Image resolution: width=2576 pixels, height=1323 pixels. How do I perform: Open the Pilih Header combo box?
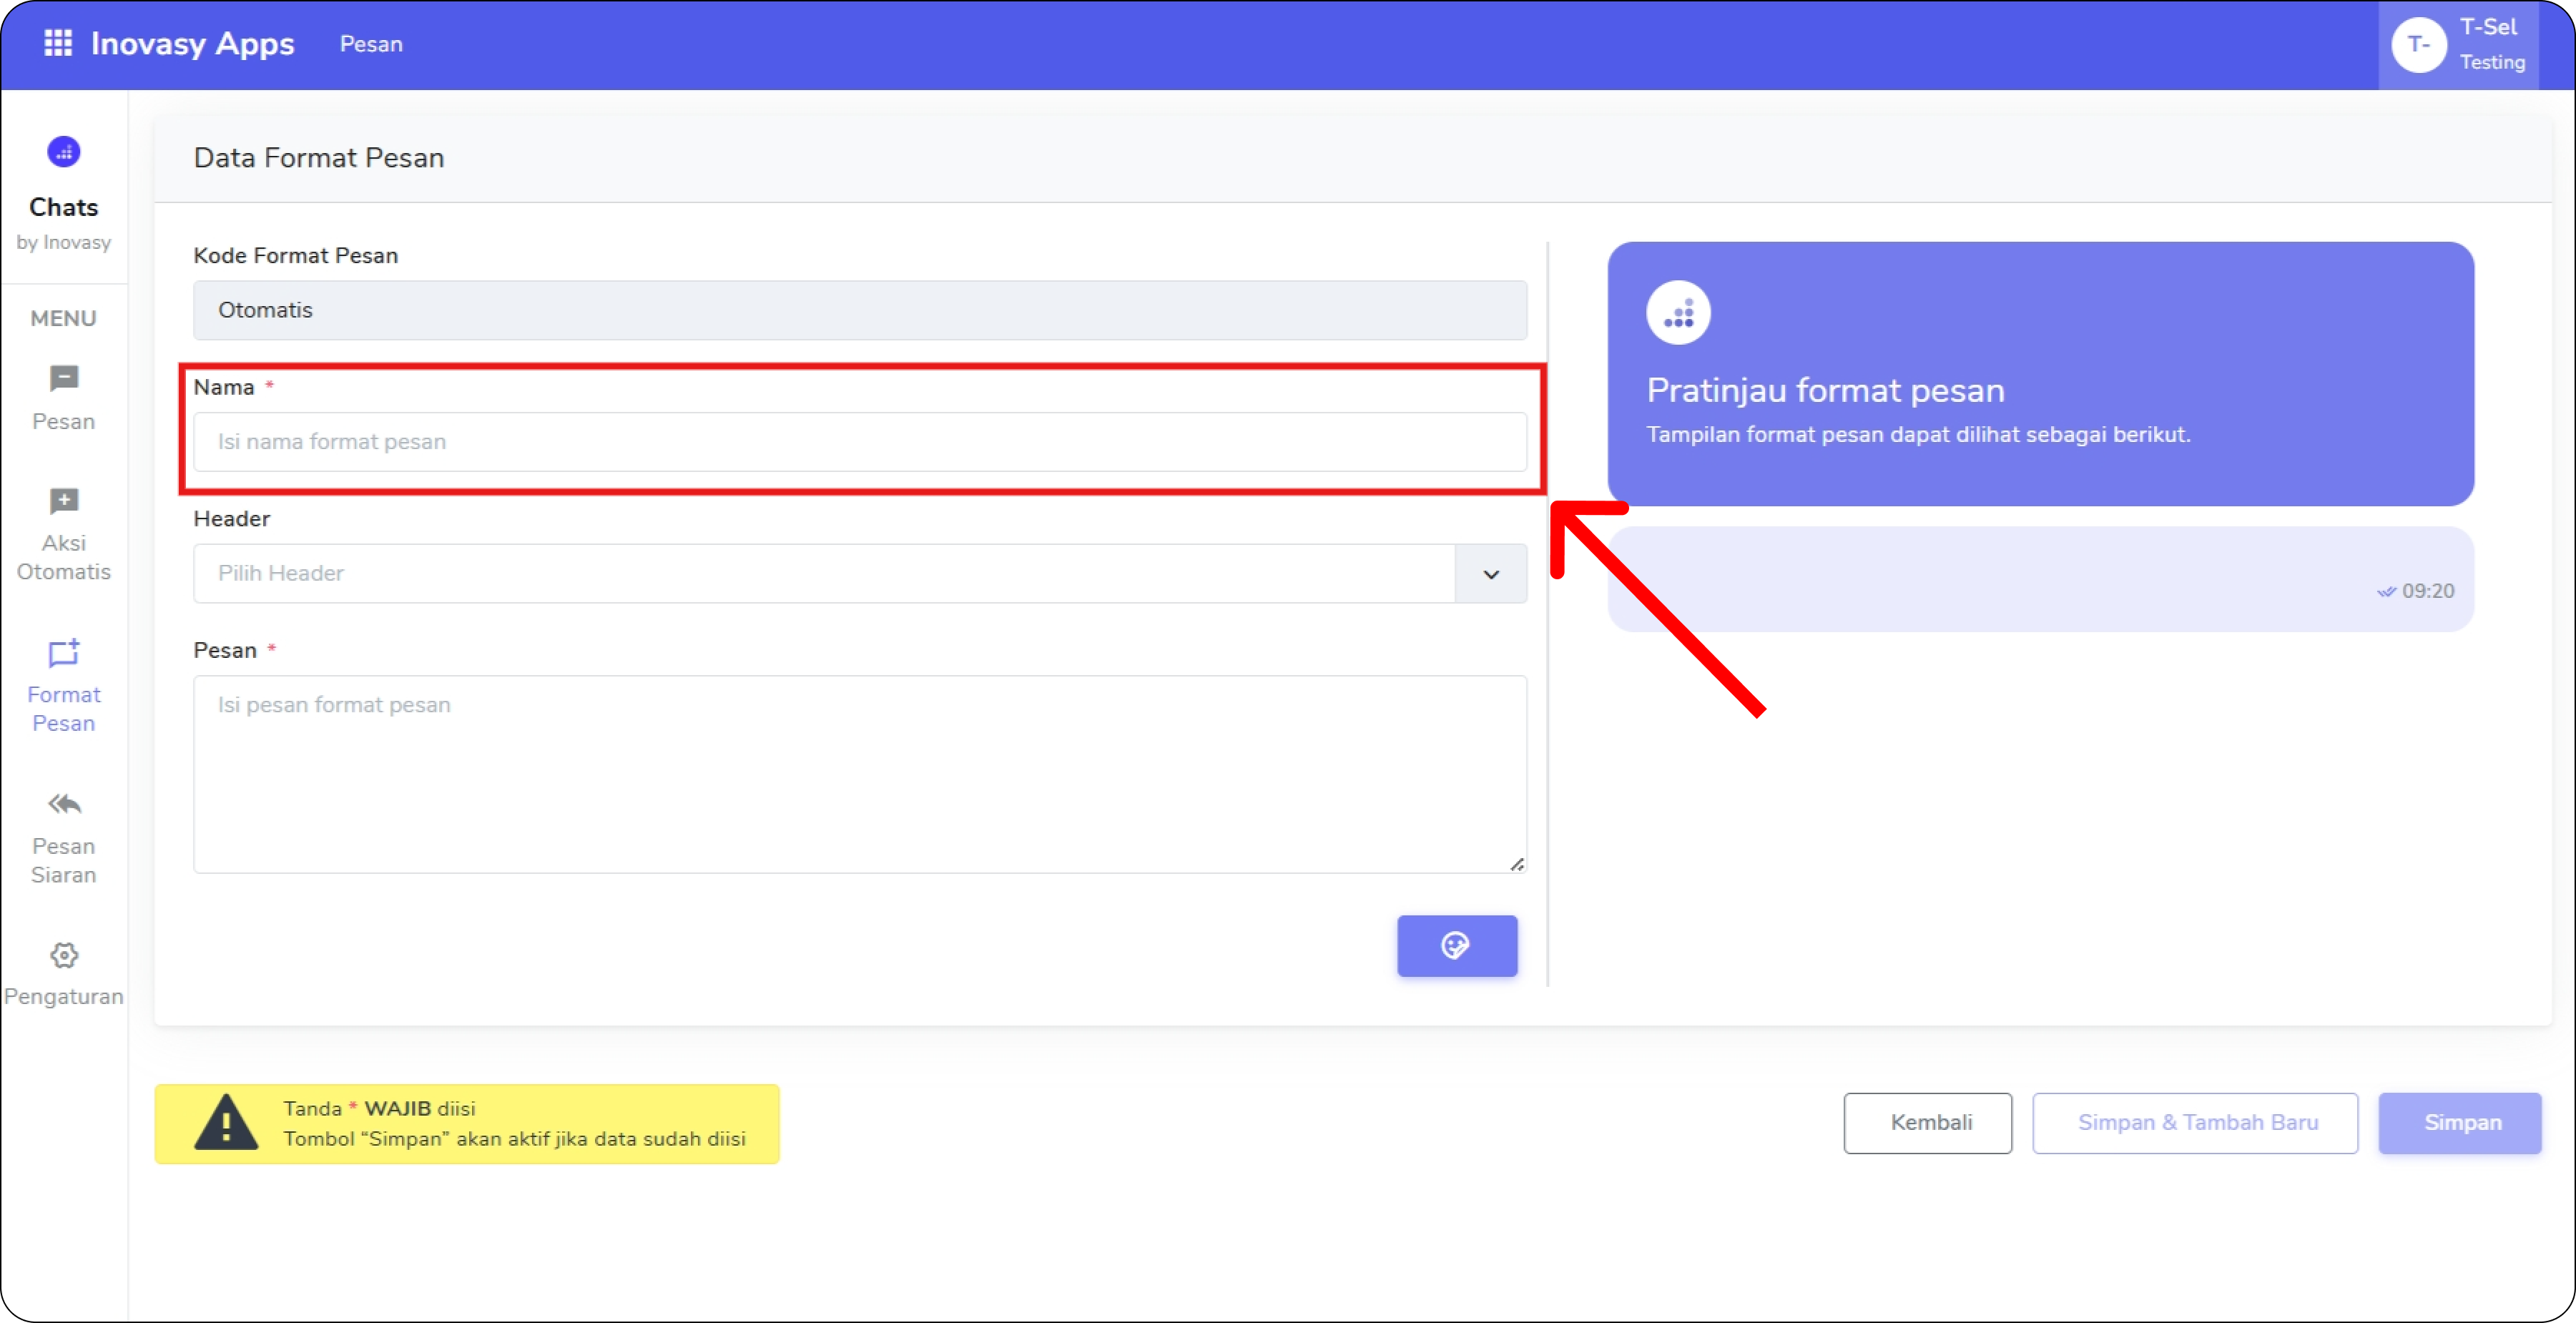pyautogui.click(x=823, y=574)
